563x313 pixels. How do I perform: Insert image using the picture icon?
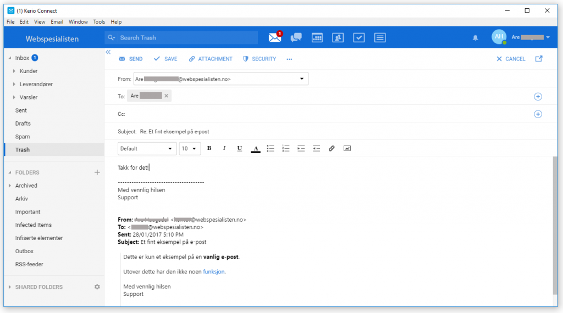(347, 148)
